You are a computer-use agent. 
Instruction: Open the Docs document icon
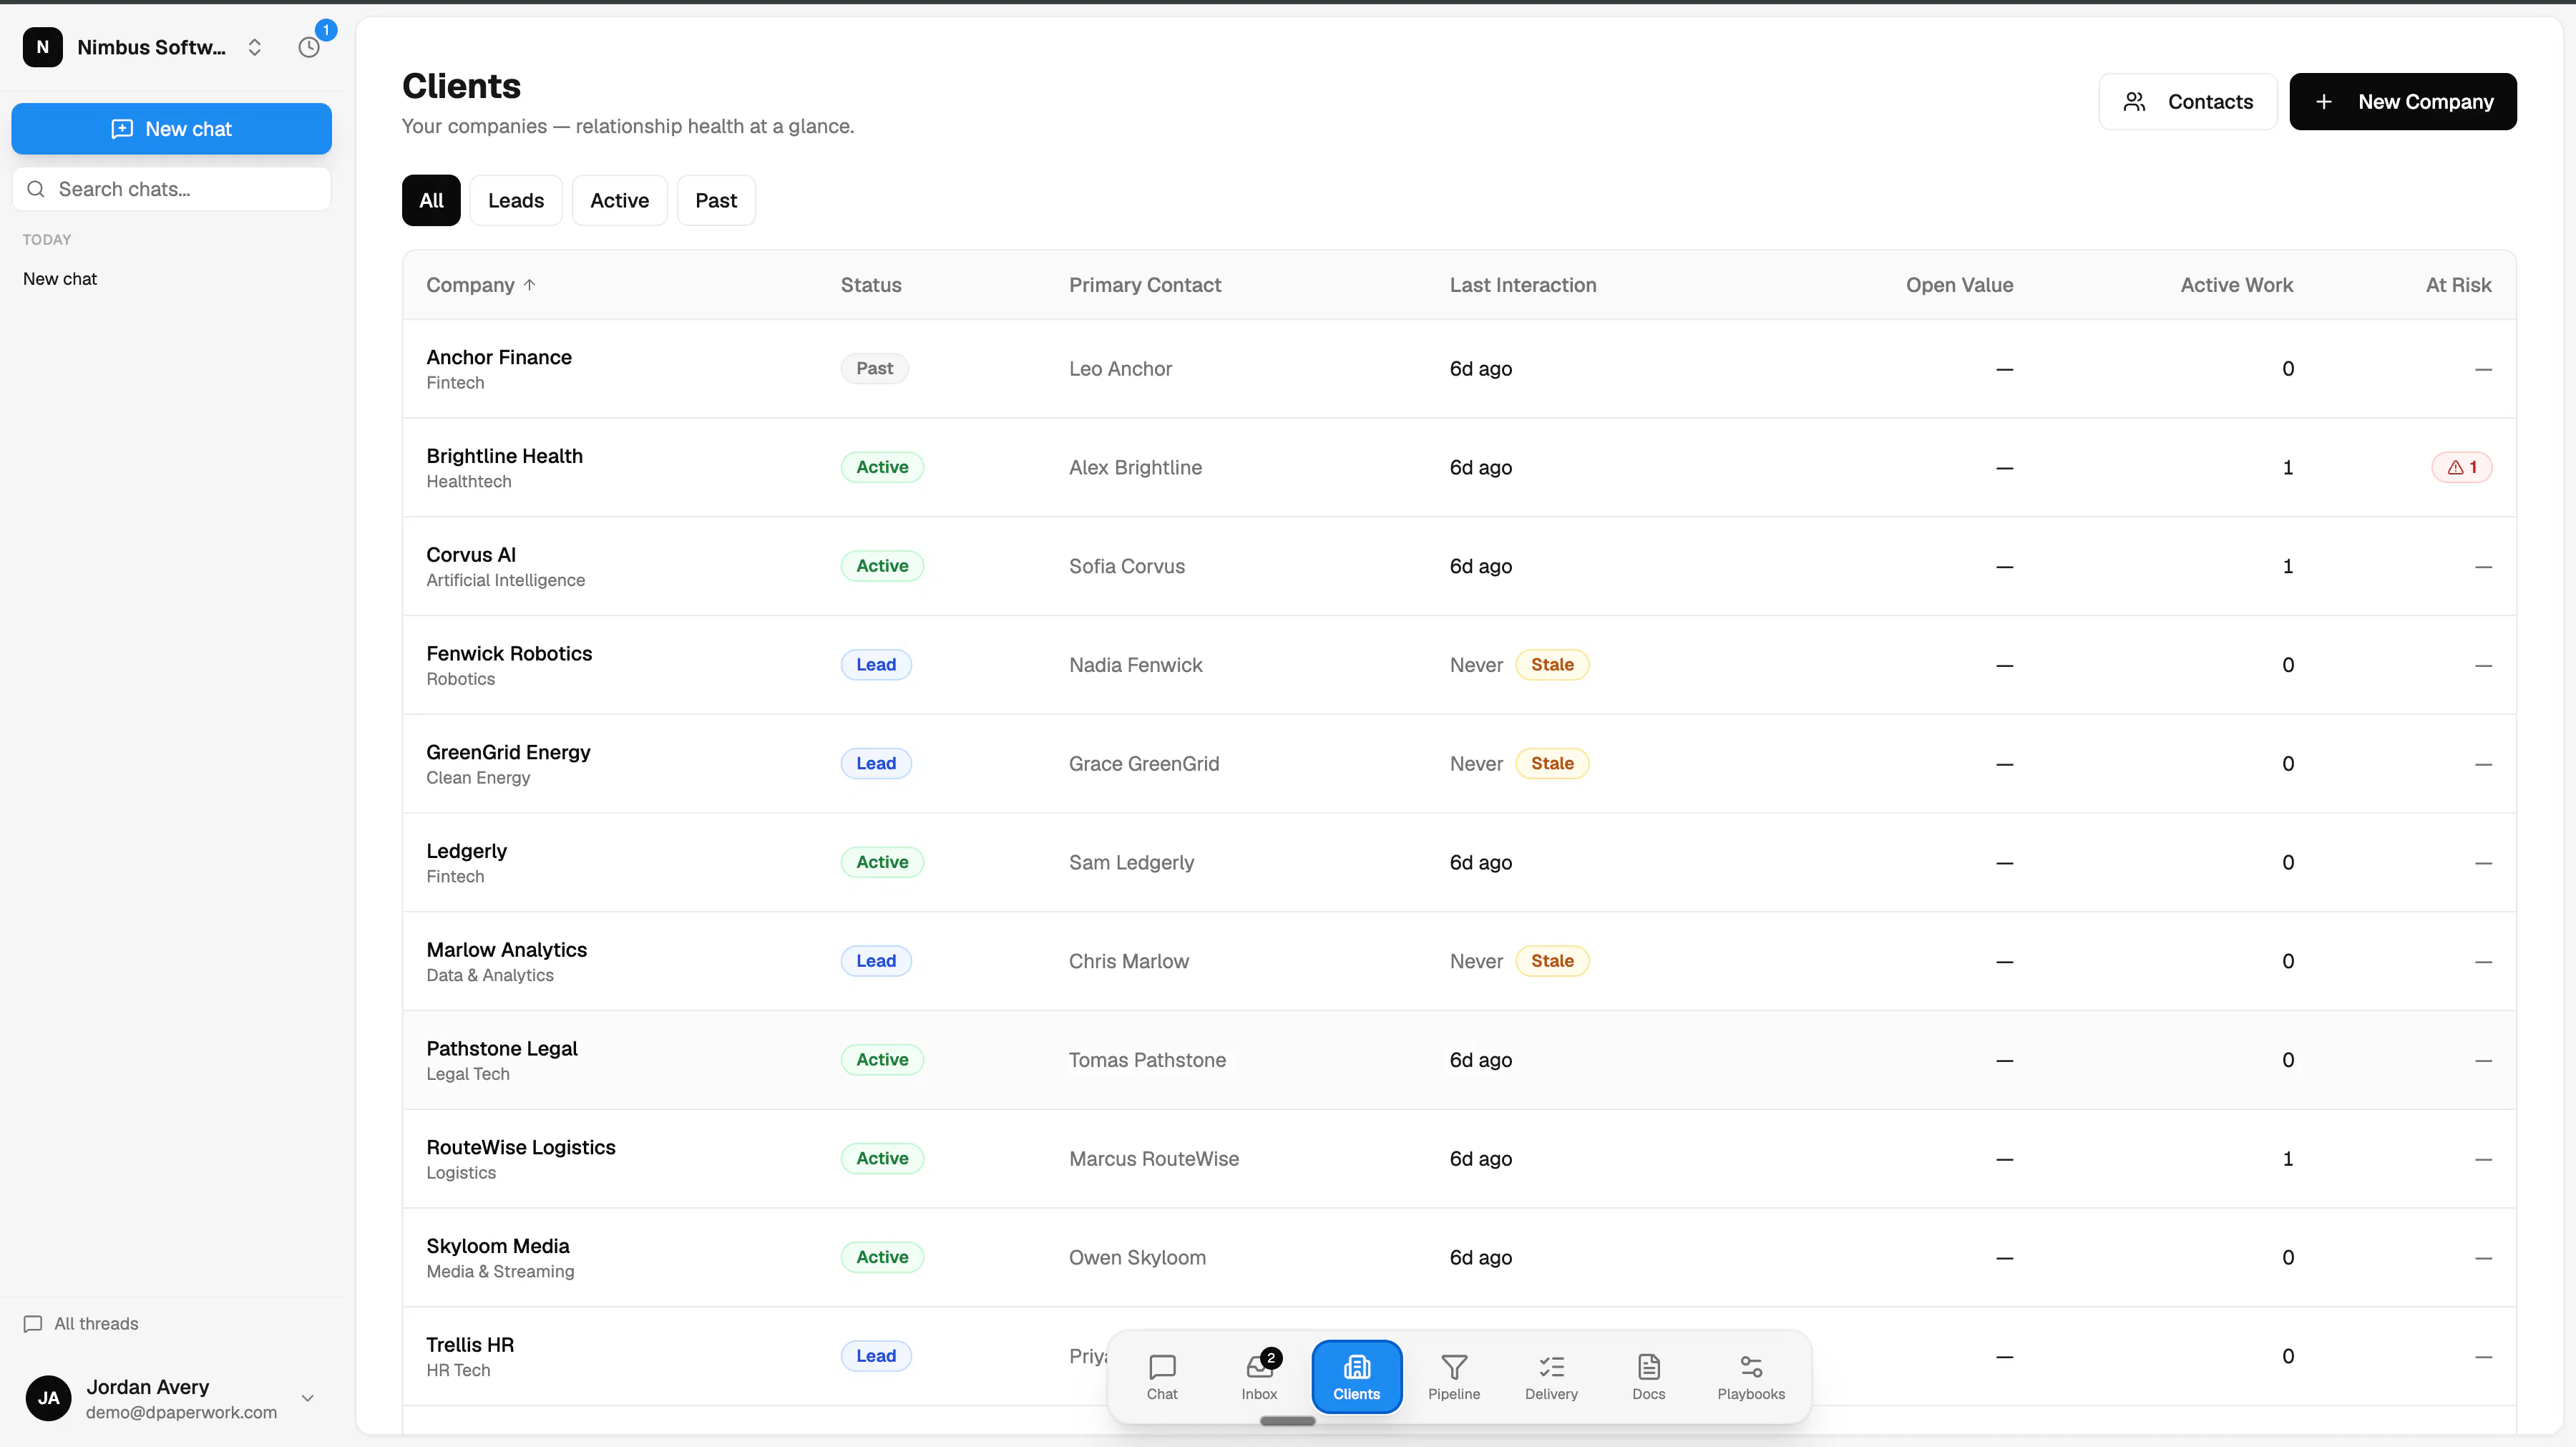point(1649,1376)
